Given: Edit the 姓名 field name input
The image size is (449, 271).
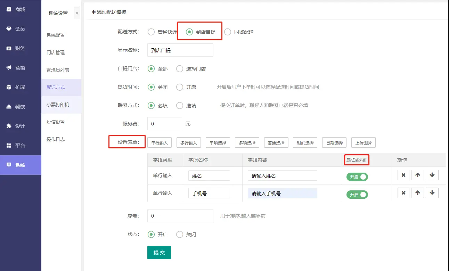Looking at the screenshot, I should pos(209,175).
